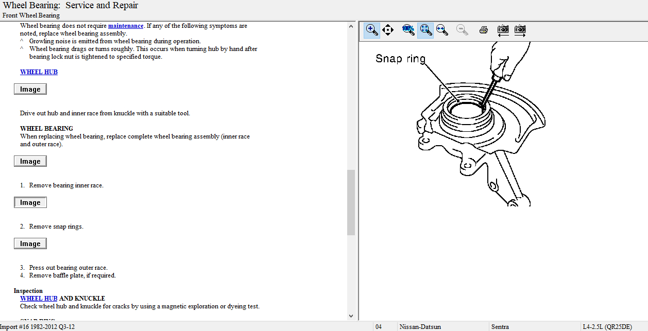Screen dimensions: 648x331
Task: Show image for Remove bearing inner race
Action: pyautogui.click(x=30, y=202)
